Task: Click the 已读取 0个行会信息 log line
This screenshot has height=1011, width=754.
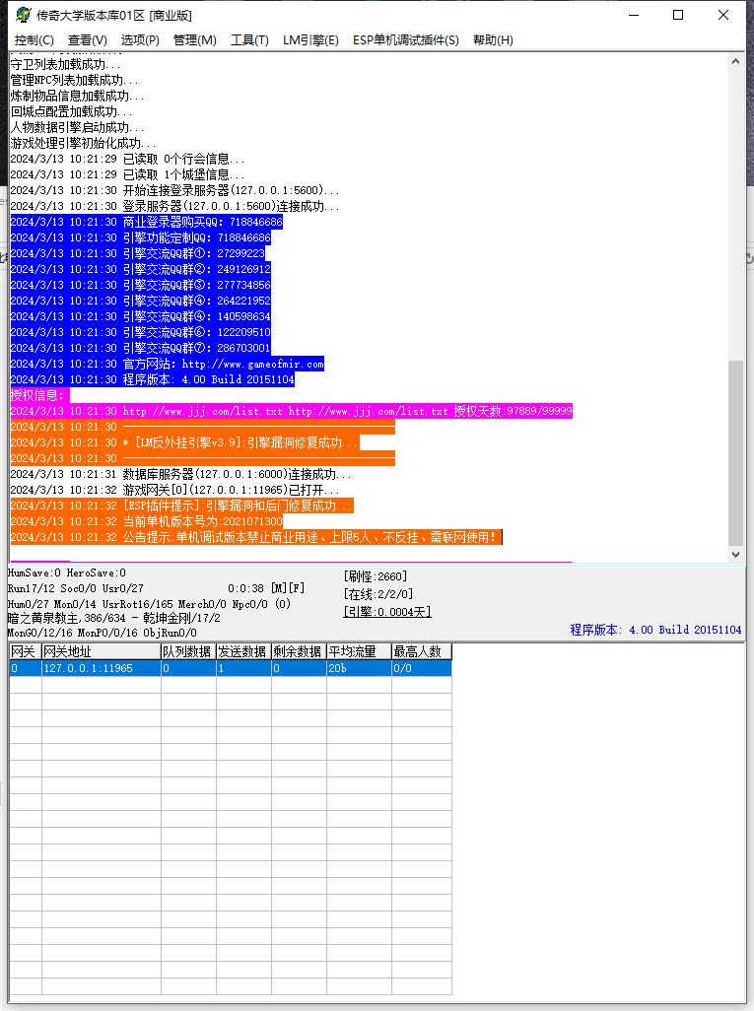Action: 128,160
